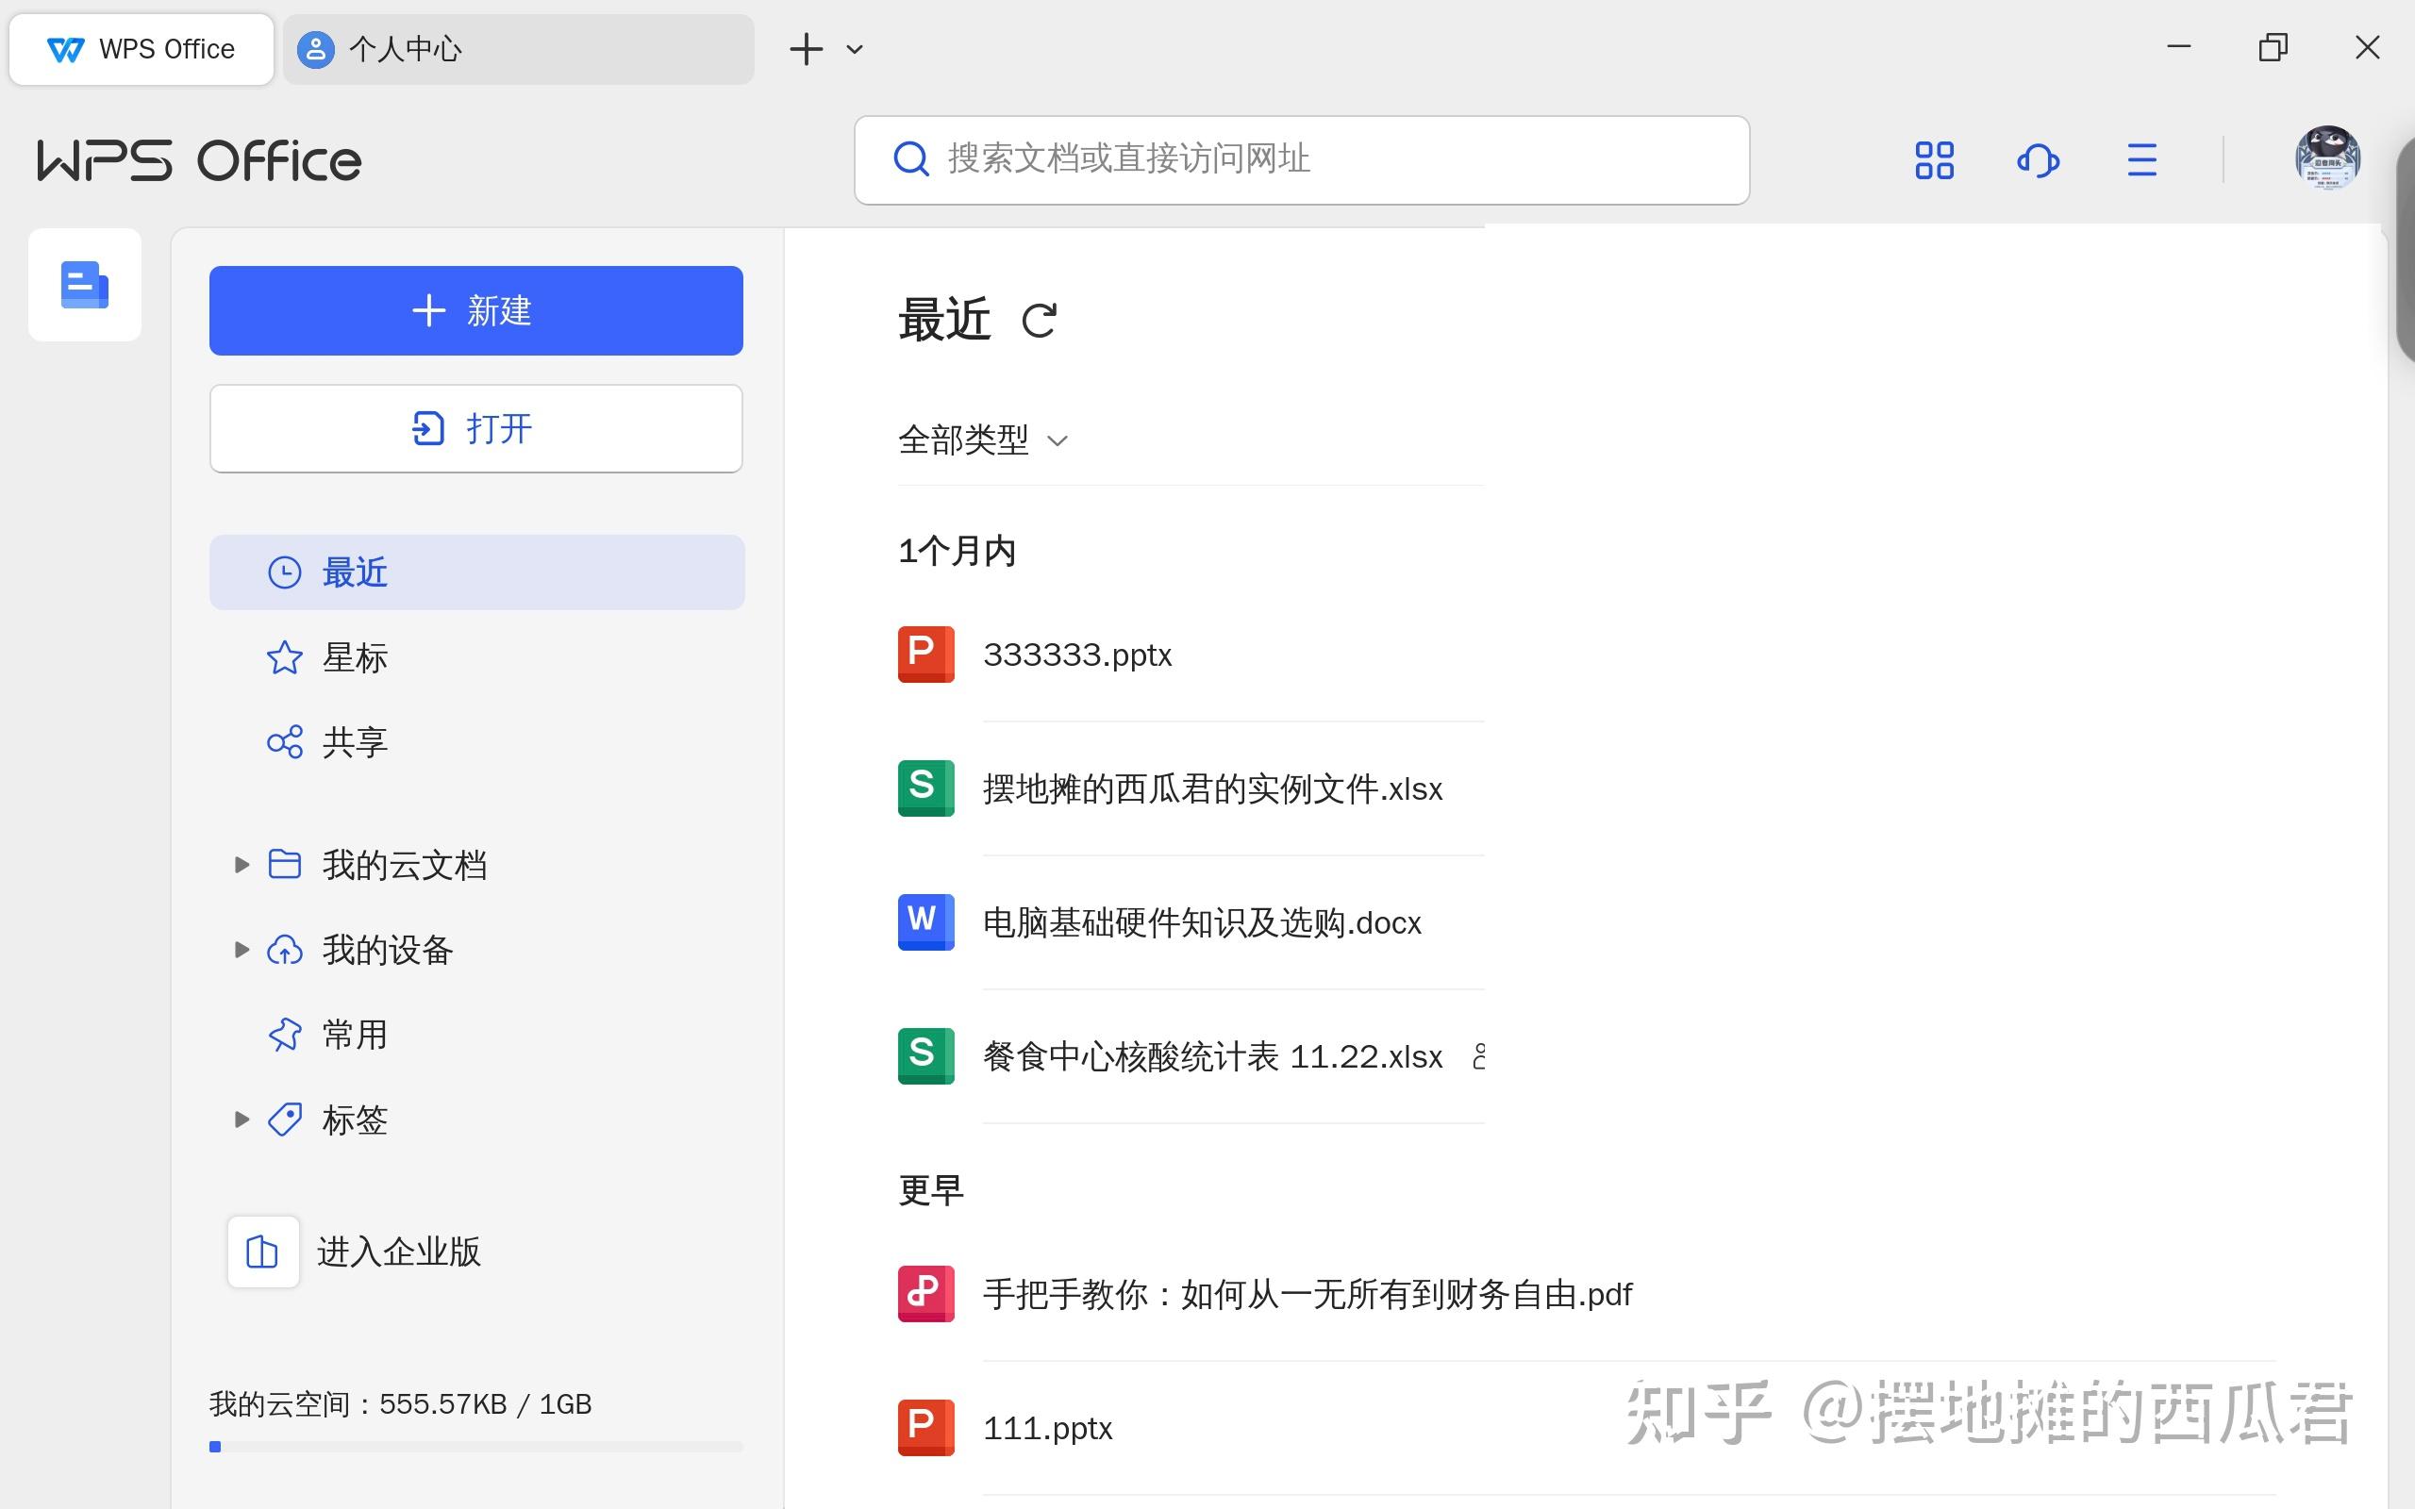Switch to the 个人中心 tab
The height and width of the screenshot is (1509, 2415).
(518, 49)
